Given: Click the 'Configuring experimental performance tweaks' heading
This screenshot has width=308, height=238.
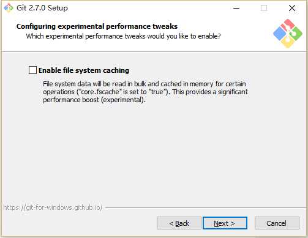Looking at the screenshot, I should [x=97, y=26].
